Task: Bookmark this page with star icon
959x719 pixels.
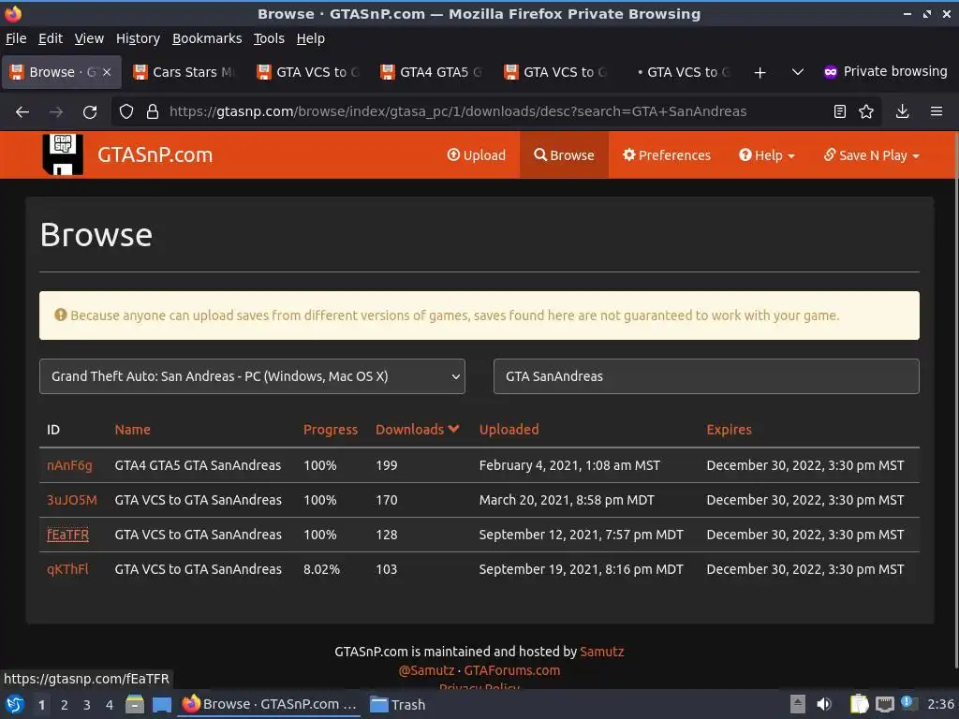Action: (x=866, y=112)
